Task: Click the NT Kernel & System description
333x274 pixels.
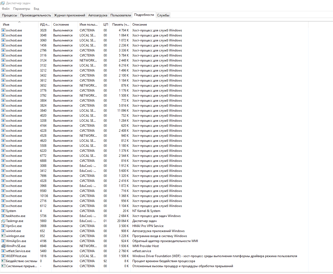Action: [146, 211]
